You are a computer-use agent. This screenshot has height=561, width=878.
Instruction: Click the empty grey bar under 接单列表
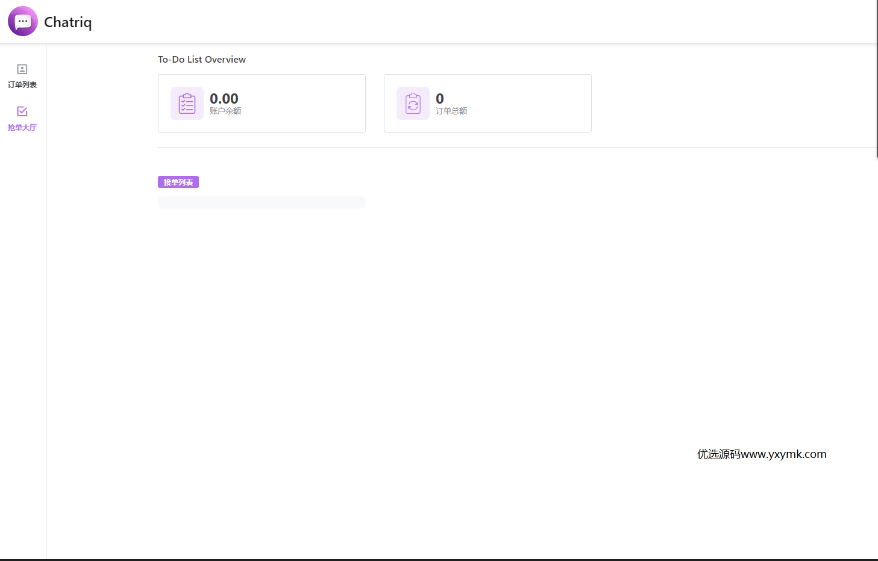coord(262,202)
